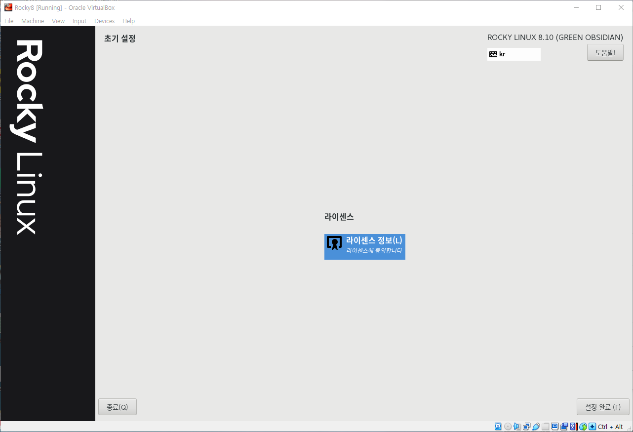The height and width of the screenshot is (432, 633).
Task: Click the keyboard capture arrow icon
Action: click(592, 427)
